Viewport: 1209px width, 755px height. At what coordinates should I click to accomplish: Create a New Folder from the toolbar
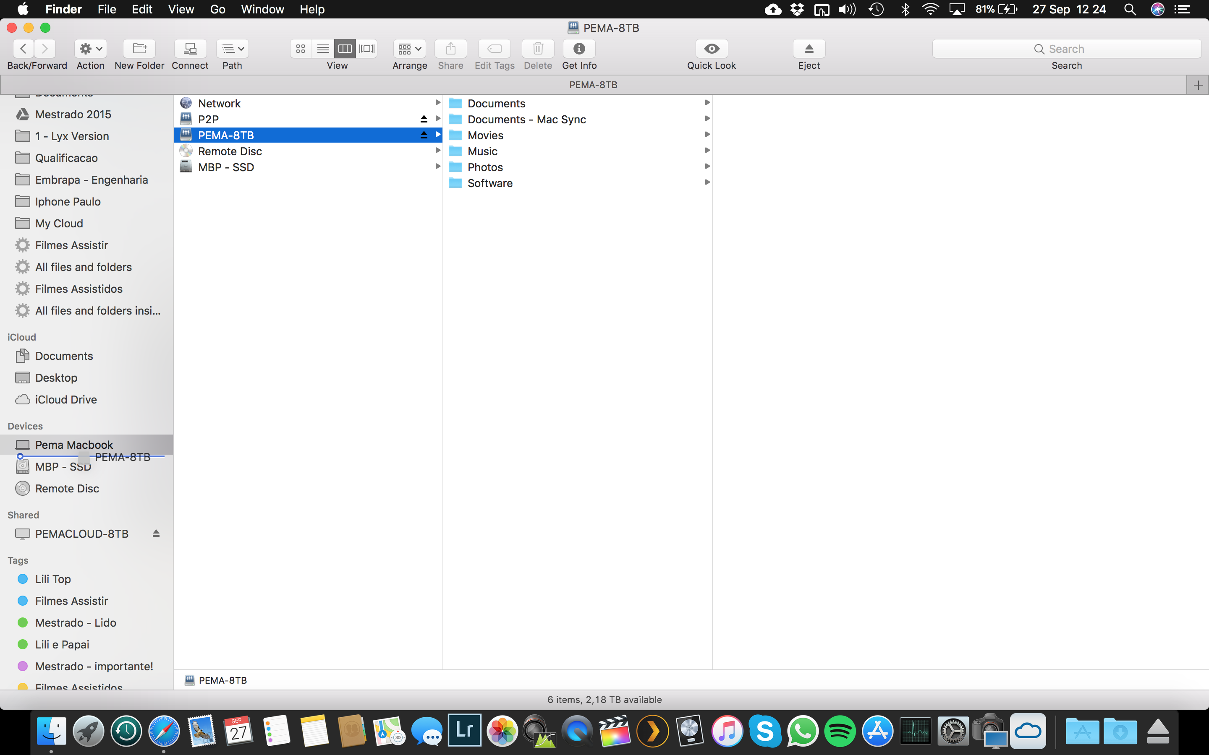point(139,48)
